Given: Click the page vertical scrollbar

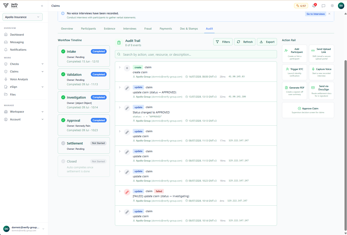Looking at the screenshot, I should tap(345, 145).
